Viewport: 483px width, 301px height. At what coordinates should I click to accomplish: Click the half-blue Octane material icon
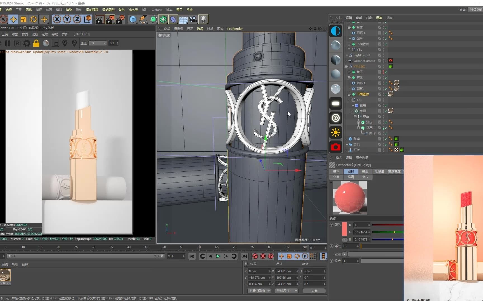click(336, 31)
